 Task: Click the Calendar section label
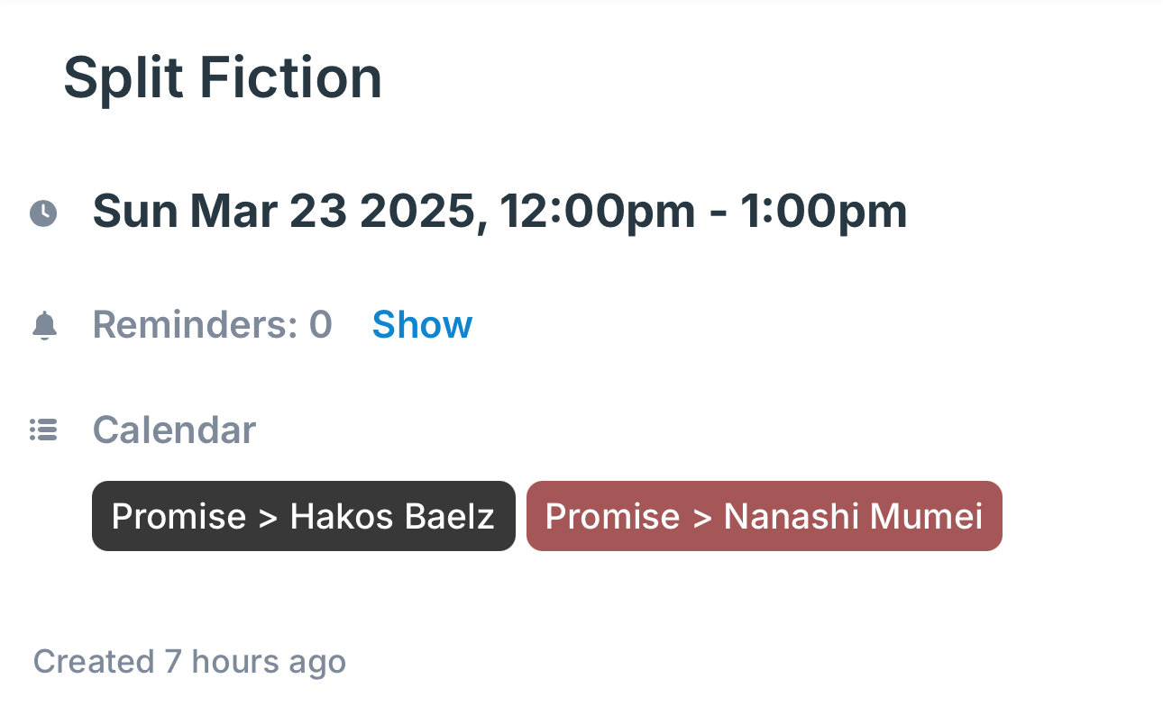tap(174, 430)
